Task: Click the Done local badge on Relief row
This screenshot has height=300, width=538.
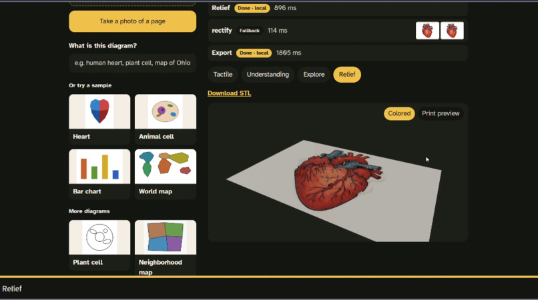Action: tap(252, 8)
